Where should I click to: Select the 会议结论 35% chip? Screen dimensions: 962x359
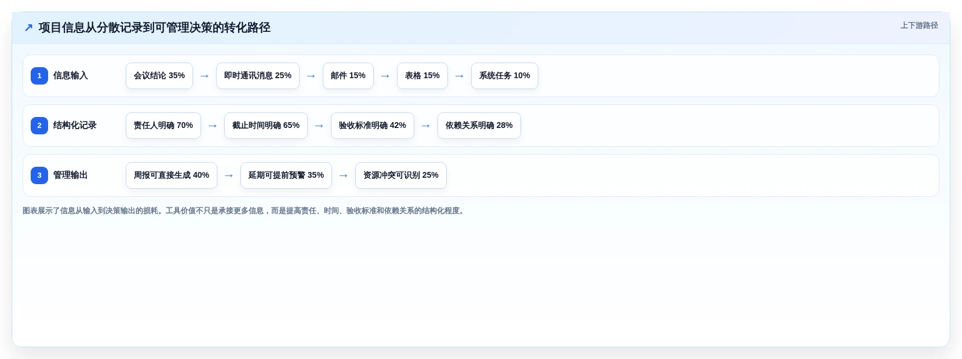[159, 76]
